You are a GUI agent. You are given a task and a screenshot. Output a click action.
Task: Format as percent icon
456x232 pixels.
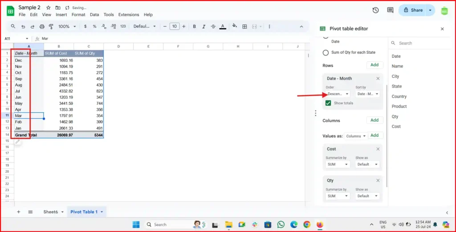94,26
